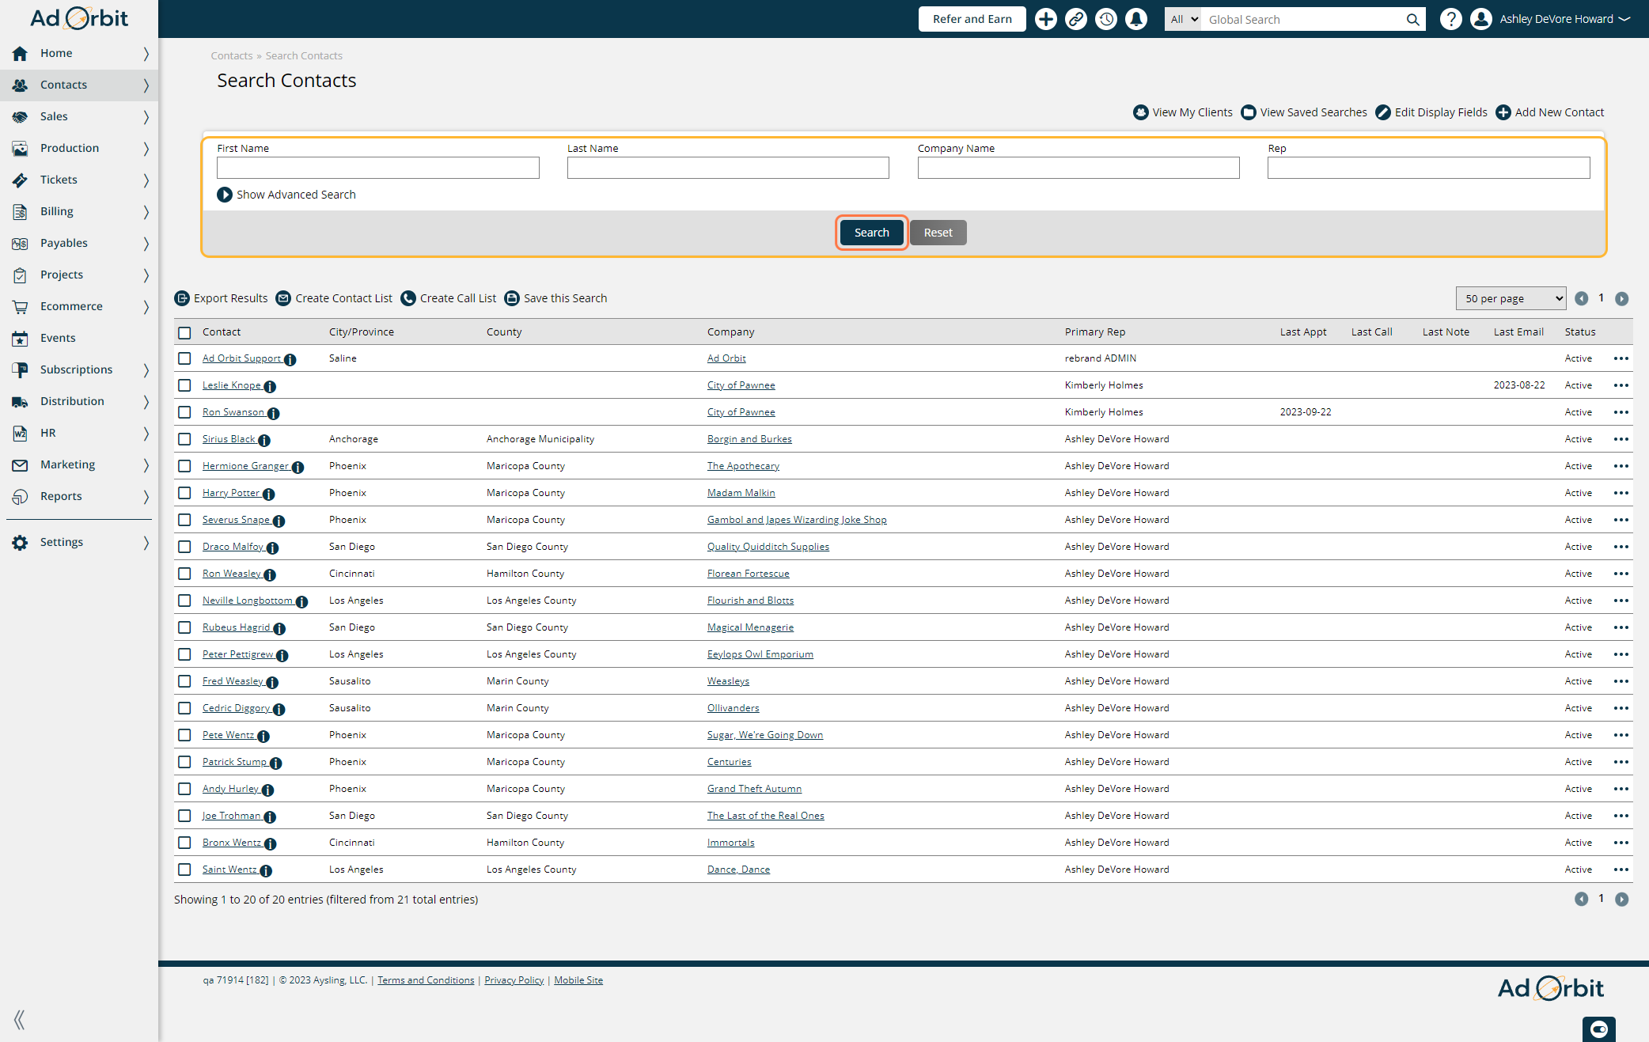Check the Ad Orbit Support row checkbox
Image resolution: width=1649 pixels, height=1042 pixels.
pyautogui.click(x=184, y=358)
